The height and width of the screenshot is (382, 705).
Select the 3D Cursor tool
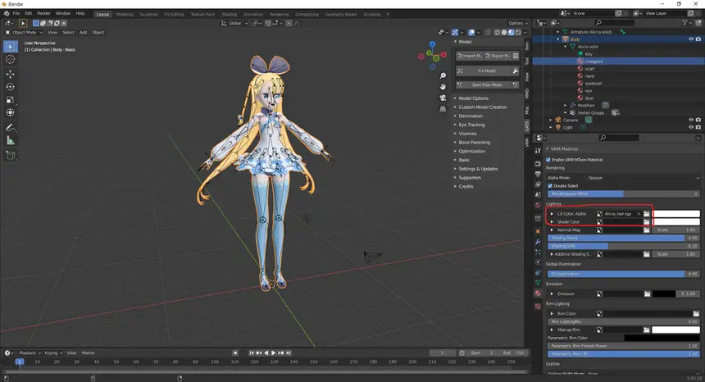pos(11,59)
